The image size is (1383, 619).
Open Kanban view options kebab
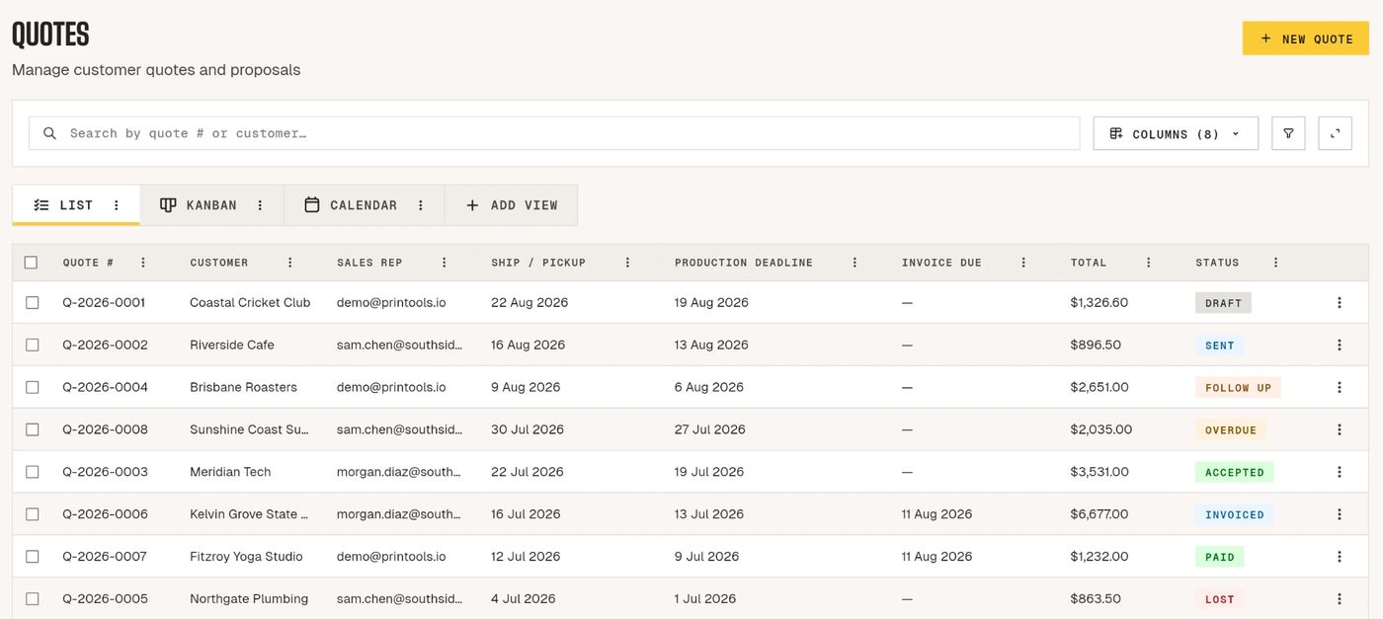click(260, 205)
